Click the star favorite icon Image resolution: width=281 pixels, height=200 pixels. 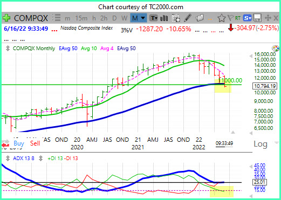pos(221,18)
